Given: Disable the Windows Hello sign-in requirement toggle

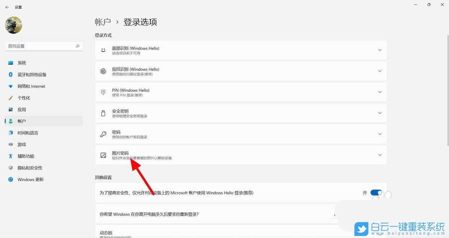Looking at the screenshot, I should [x=375, y=193].
